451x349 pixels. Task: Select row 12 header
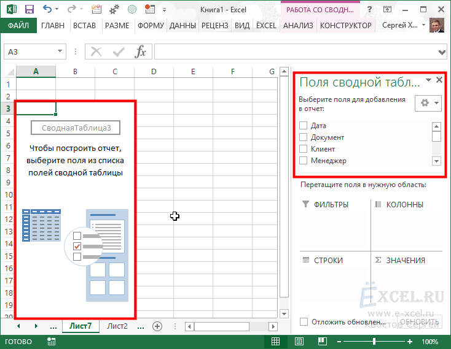9,219
